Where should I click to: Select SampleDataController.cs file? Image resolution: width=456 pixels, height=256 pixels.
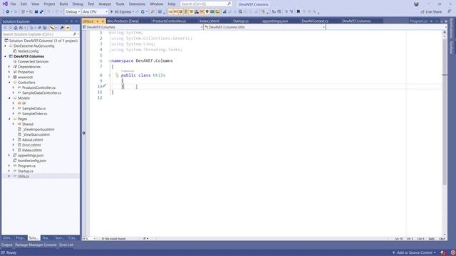click(41, 93)
